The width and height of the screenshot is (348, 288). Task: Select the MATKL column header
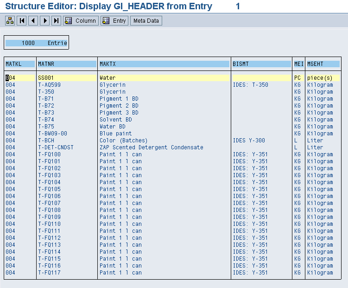(20, 64)
